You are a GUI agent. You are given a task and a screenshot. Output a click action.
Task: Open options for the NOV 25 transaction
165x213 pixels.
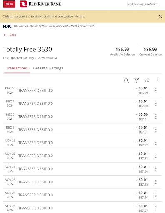click(x=156, y=182)
